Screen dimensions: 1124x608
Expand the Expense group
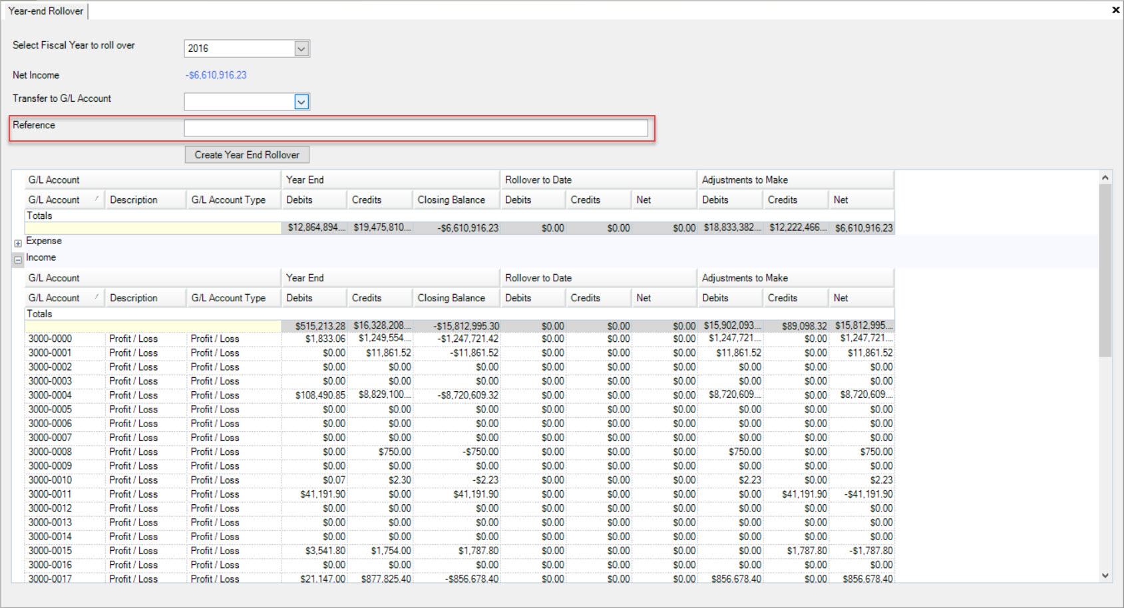tap(18, 243)
